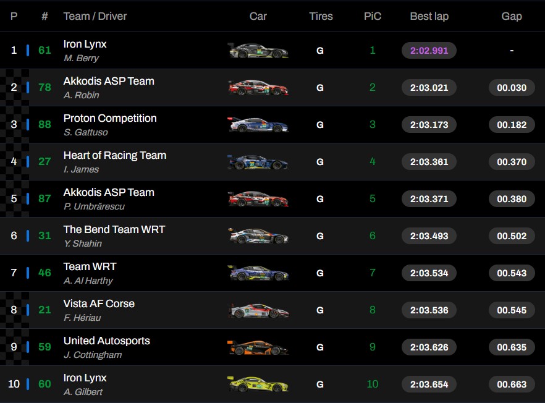Click green car number 59
The height and width of the screenshot is (403, 545).
point(44,347)
